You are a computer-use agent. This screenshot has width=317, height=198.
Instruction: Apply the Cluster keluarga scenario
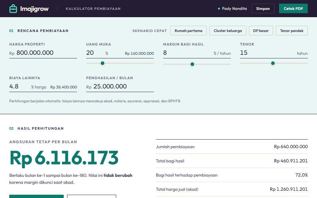[x=228, y=31]
